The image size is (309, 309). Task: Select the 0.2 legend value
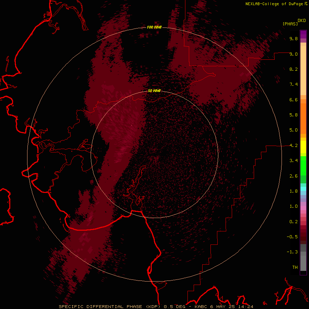(294, 222)
